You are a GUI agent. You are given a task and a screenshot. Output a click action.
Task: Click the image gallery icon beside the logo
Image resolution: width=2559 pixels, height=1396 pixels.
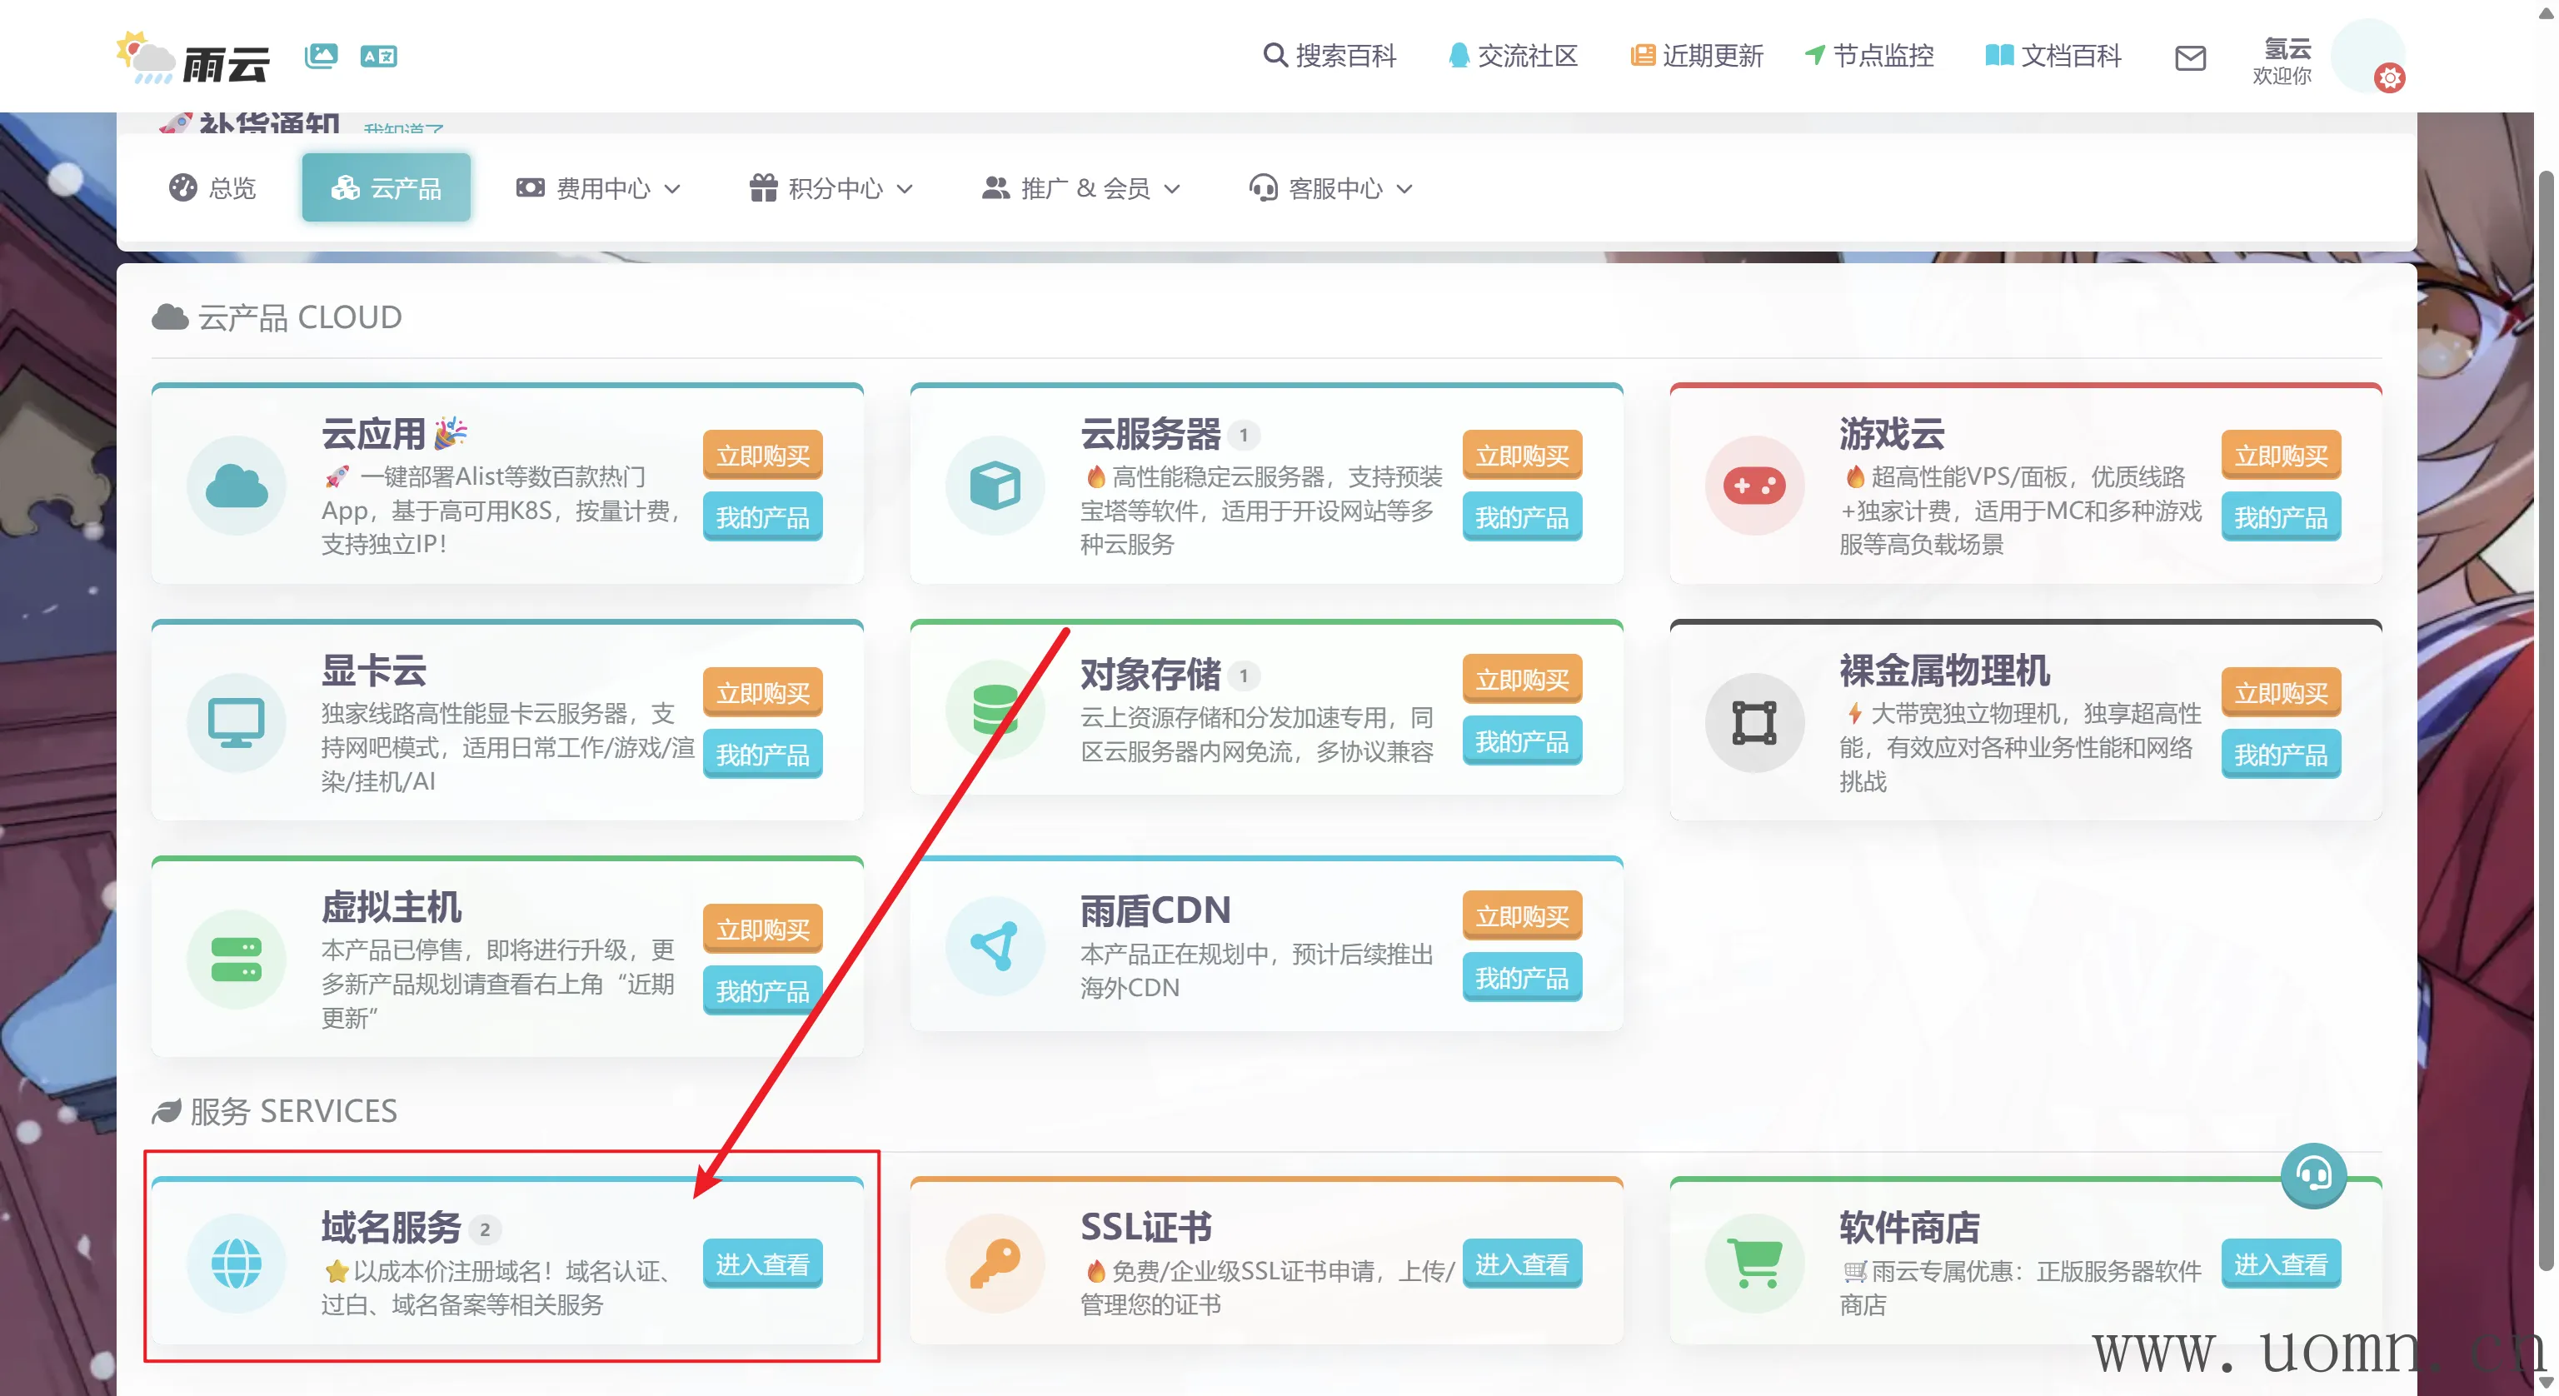tap(321, 56)
